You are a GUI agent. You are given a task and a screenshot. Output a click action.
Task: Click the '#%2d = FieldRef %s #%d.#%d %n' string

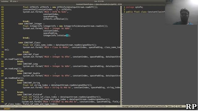pyautogui.click(x=60, y=102)
